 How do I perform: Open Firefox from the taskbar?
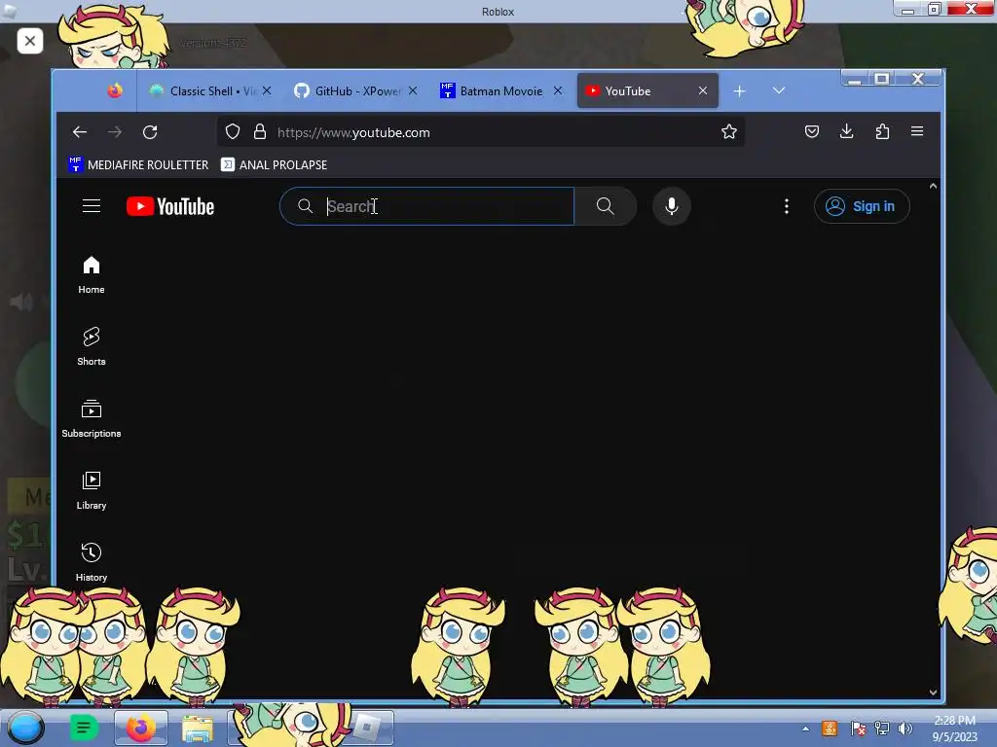pyautogui.click(x=140, y=728)
